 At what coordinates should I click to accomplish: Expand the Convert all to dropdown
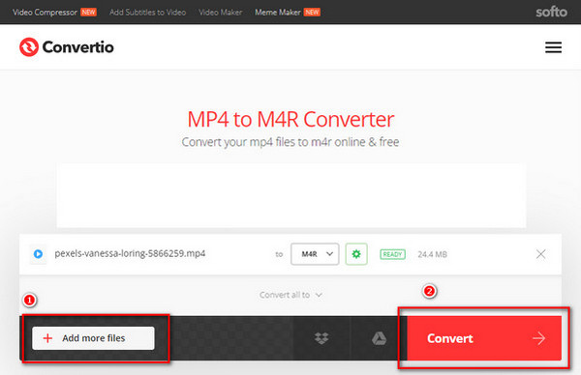coord(290,295)
